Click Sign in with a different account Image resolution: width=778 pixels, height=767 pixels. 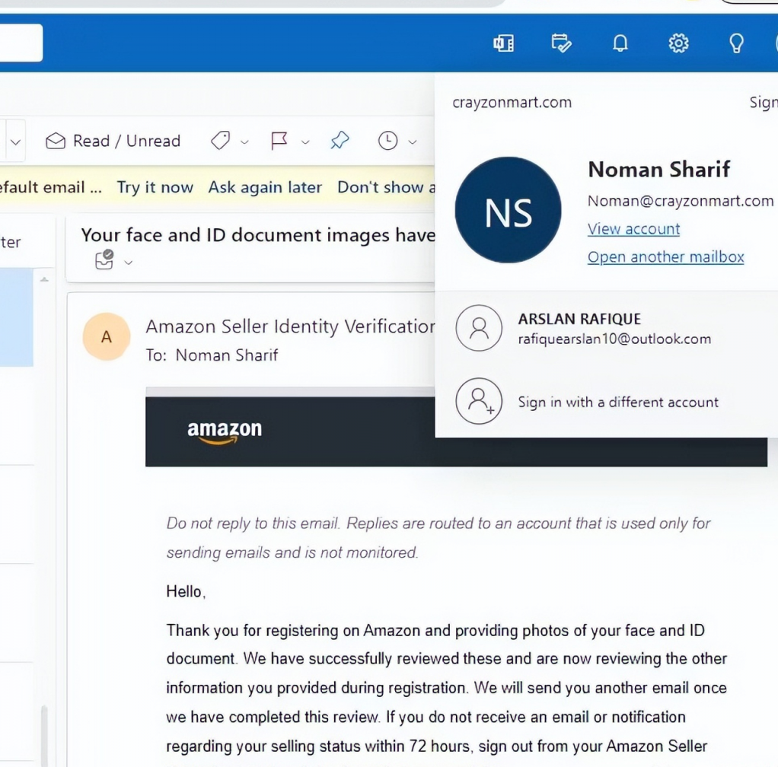click(x=618, y=402)
